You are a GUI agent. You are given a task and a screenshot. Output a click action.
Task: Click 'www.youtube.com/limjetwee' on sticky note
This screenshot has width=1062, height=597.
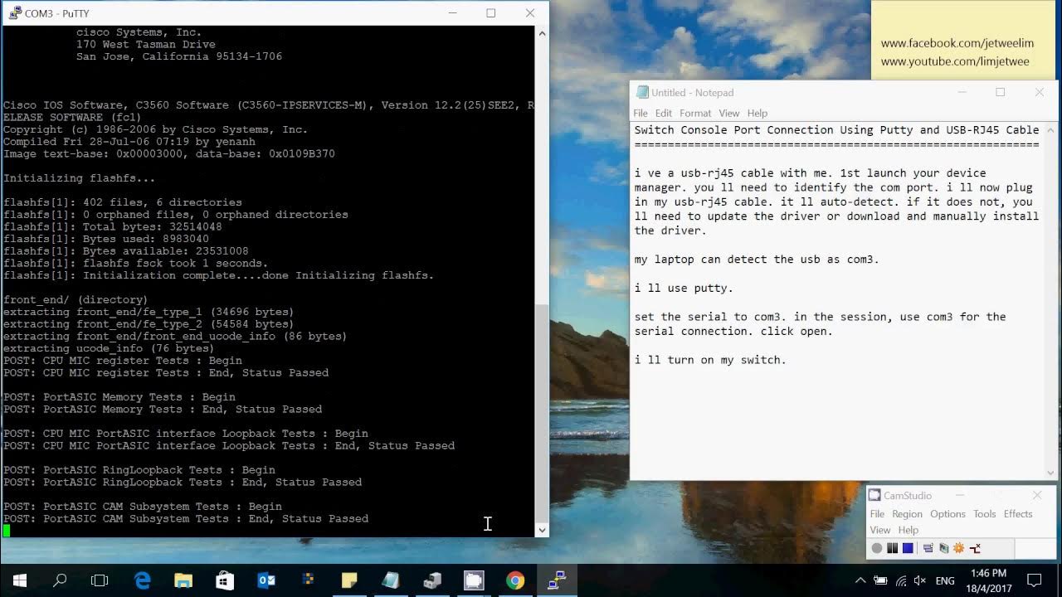[955, 61]
